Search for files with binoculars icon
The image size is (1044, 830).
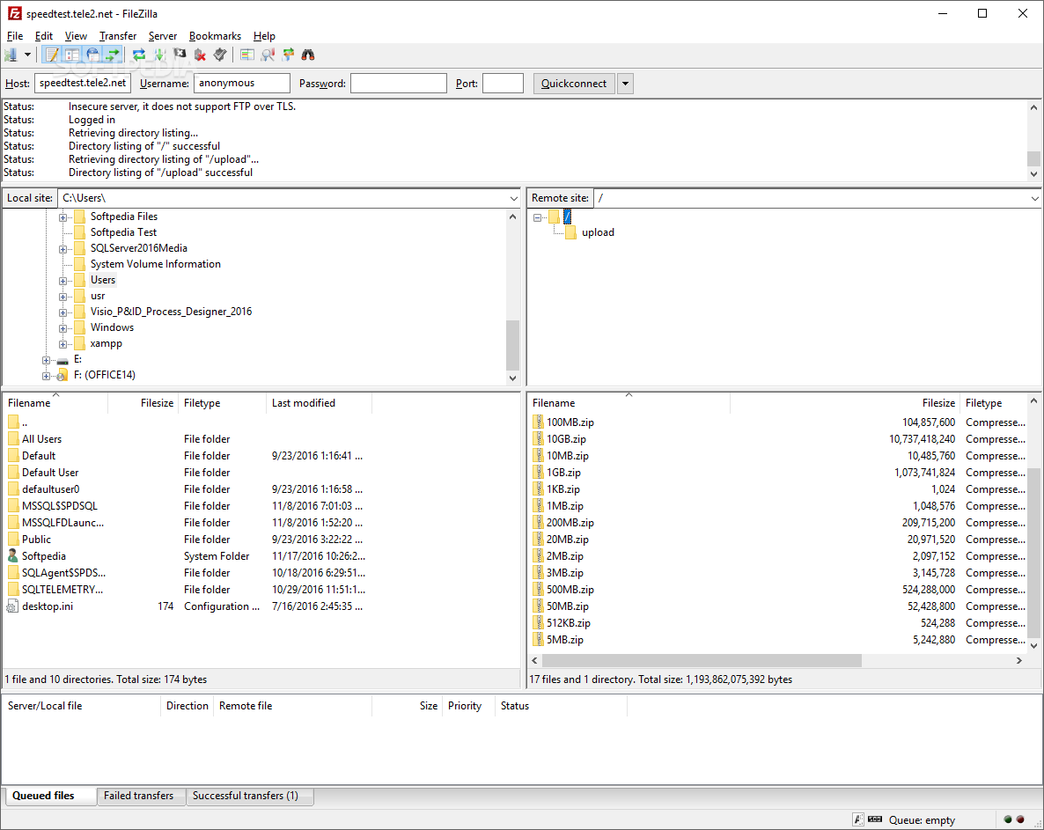[x=307, y=55]
